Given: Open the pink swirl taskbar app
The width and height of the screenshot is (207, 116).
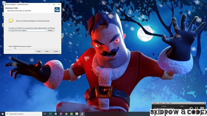Looking at the screenshot, I should click(61, 114).
